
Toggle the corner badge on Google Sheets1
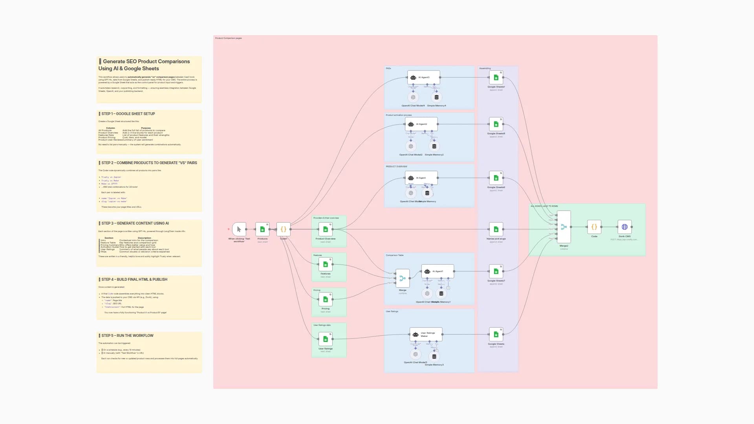pyautogui.click(x=501, y=73)
